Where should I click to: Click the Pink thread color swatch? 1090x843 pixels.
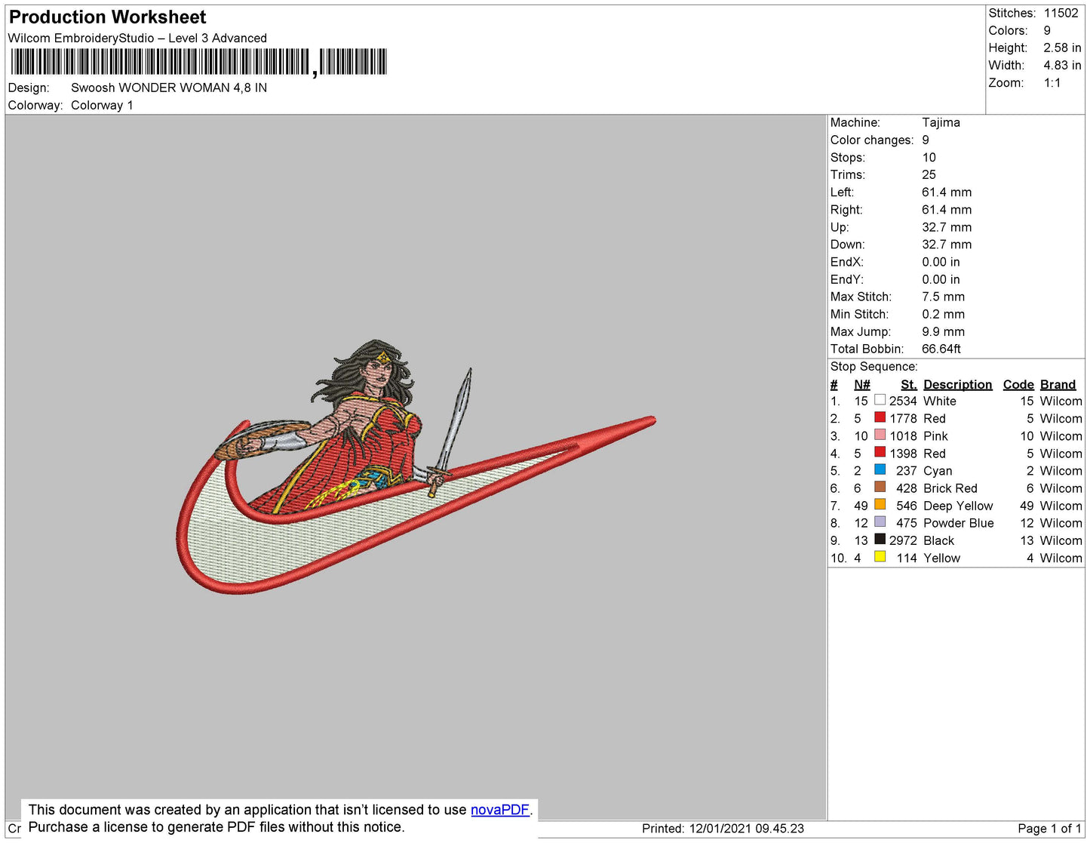coord(880,435)
